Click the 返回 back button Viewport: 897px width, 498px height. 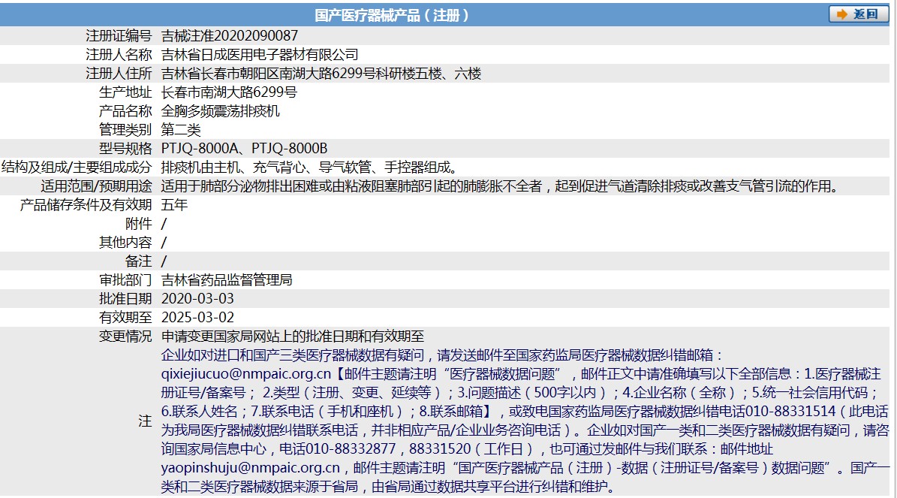point(859,14)
